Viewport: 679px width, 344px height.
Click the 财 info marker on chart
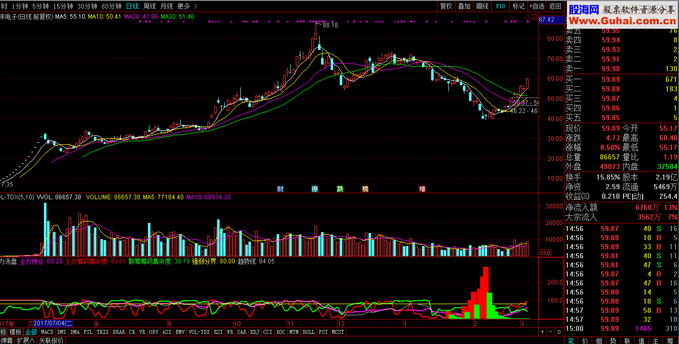(280, 189)
